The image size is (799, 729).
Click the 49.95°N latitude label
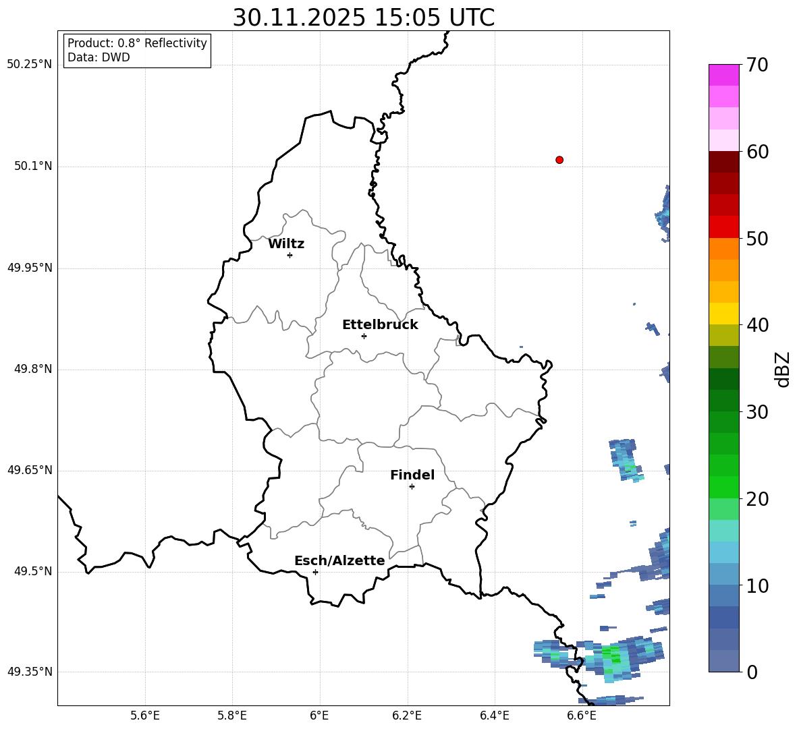pyautogui.click(x=30, y=268)
